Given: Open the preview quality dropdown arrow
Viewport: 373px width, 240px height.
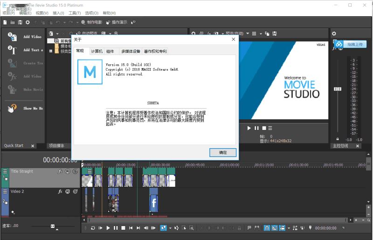Looking at the screenshot, I should coord(248,34).
